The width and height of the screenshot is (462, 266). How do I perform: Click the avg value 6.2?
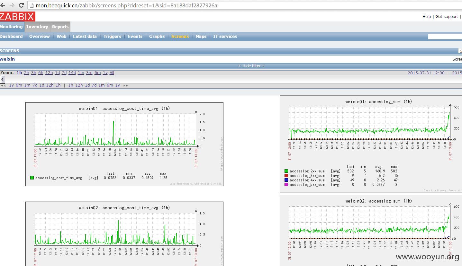[x=382, y=176]
